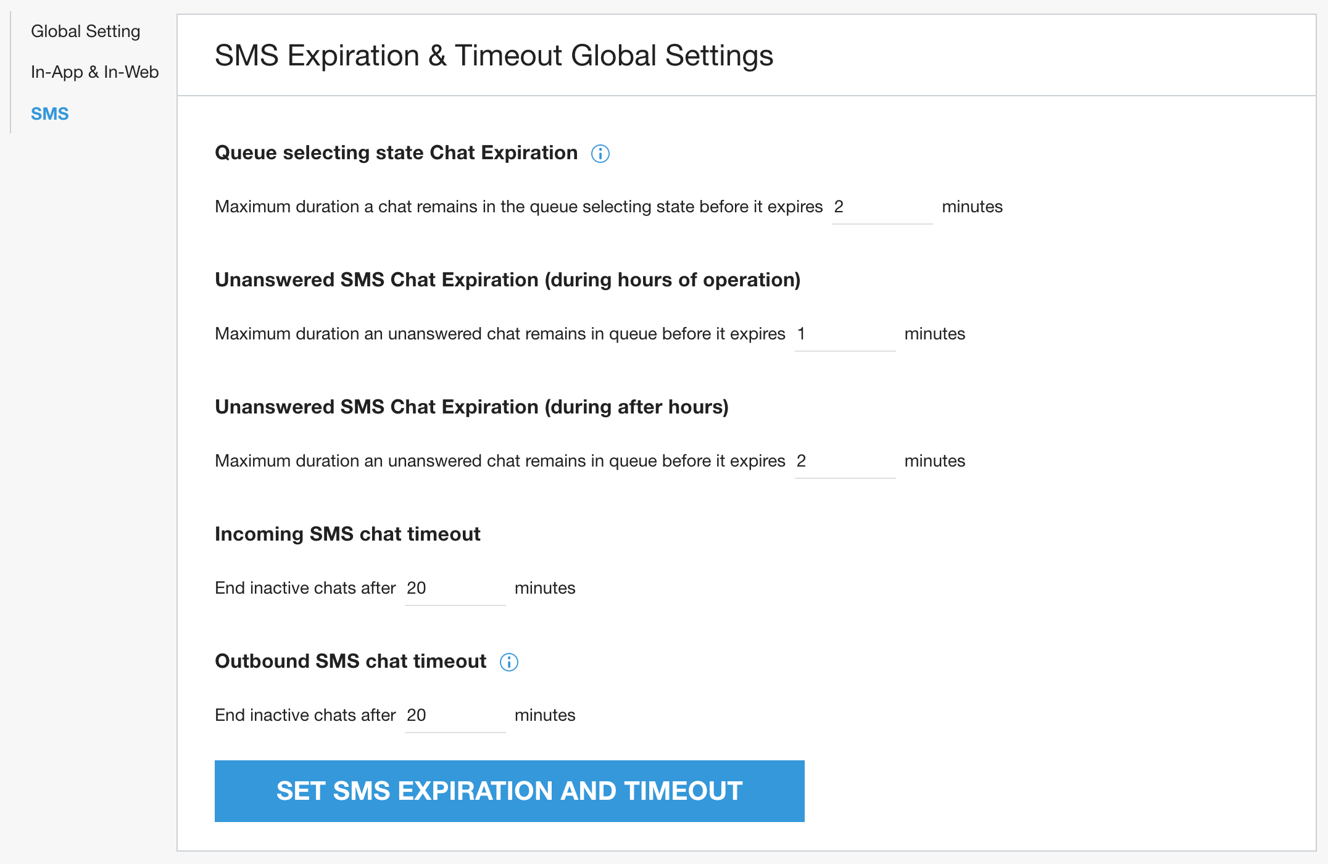This screenshot has width=1328, height=864.
Task: Select the SMS sidebar item
Action: (49, 114)
